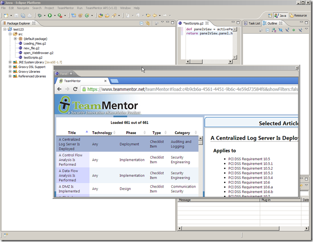Select open_WebBrowser.g2 file
Screen dimensions: 313x242
(38, 52)
